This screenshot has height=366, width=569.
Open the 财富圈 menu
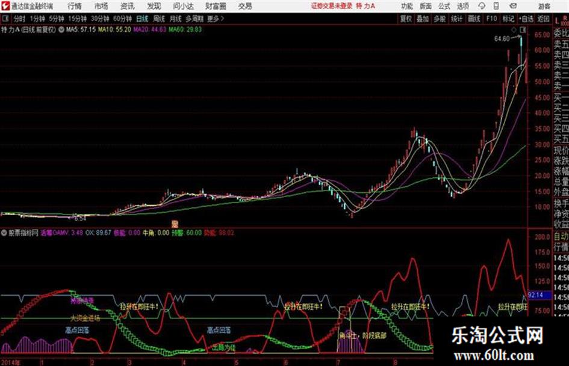[x=216, y=6]
